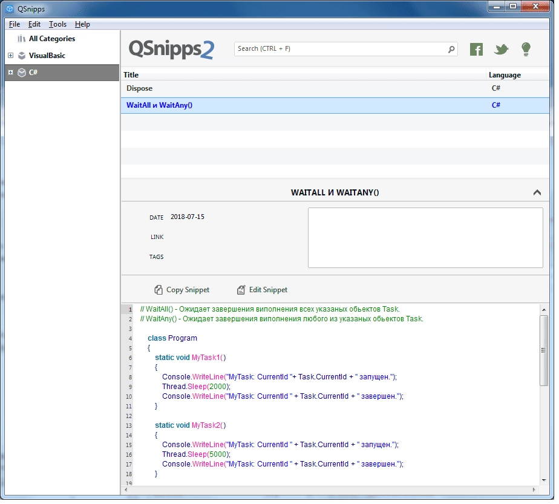The width and height of the screenshot is (559, 504).
Task: Click the All Categories bars icon
Action: point(22,39)
